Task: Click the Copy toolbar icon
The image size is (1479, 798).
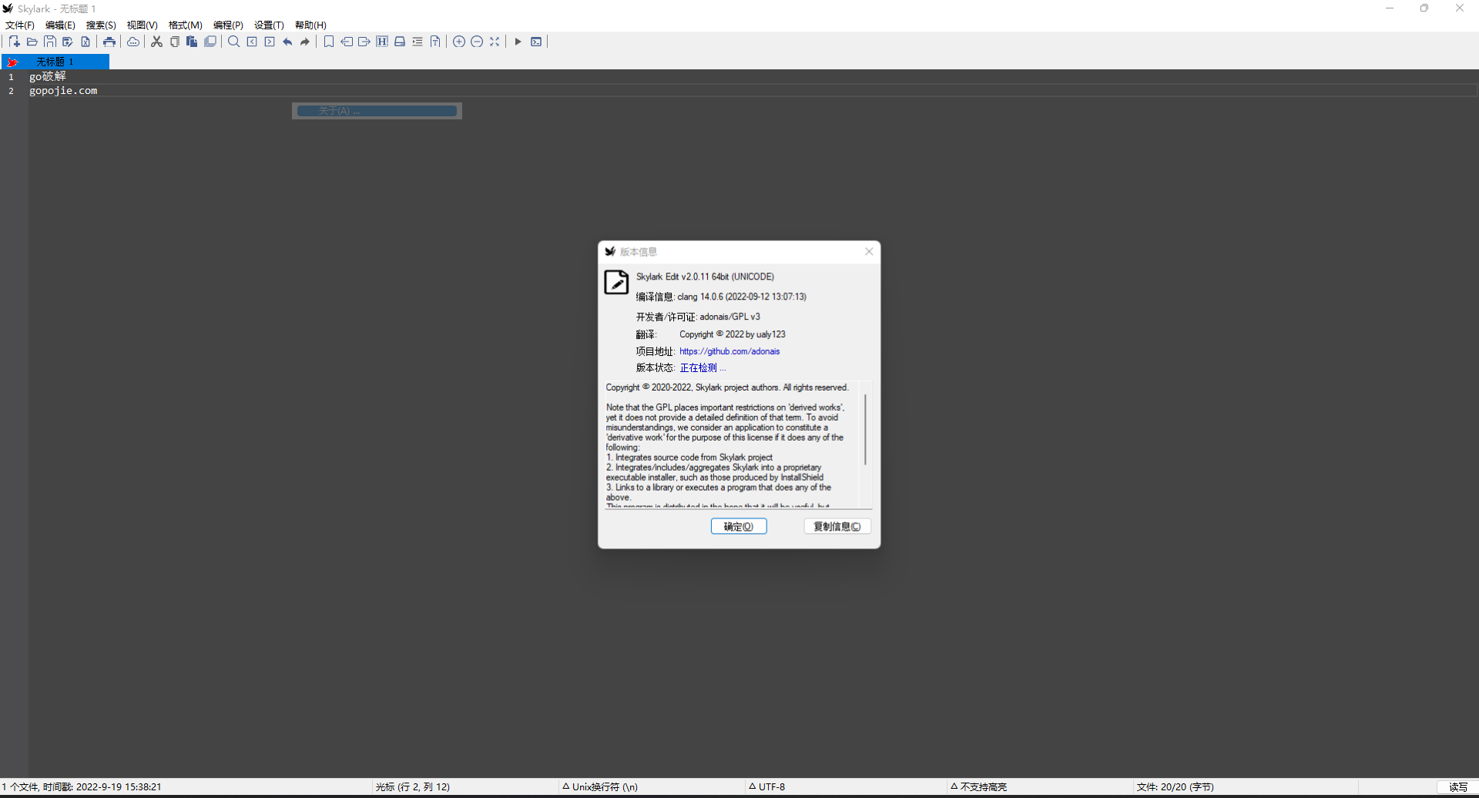Action: [x=175, y=42]
